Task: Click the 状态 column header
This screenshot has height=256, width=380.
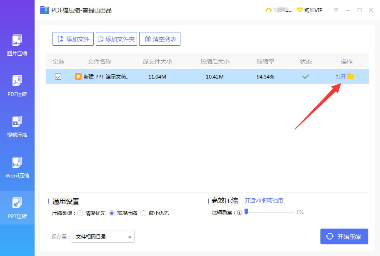Action: click(x=305, y=62)
